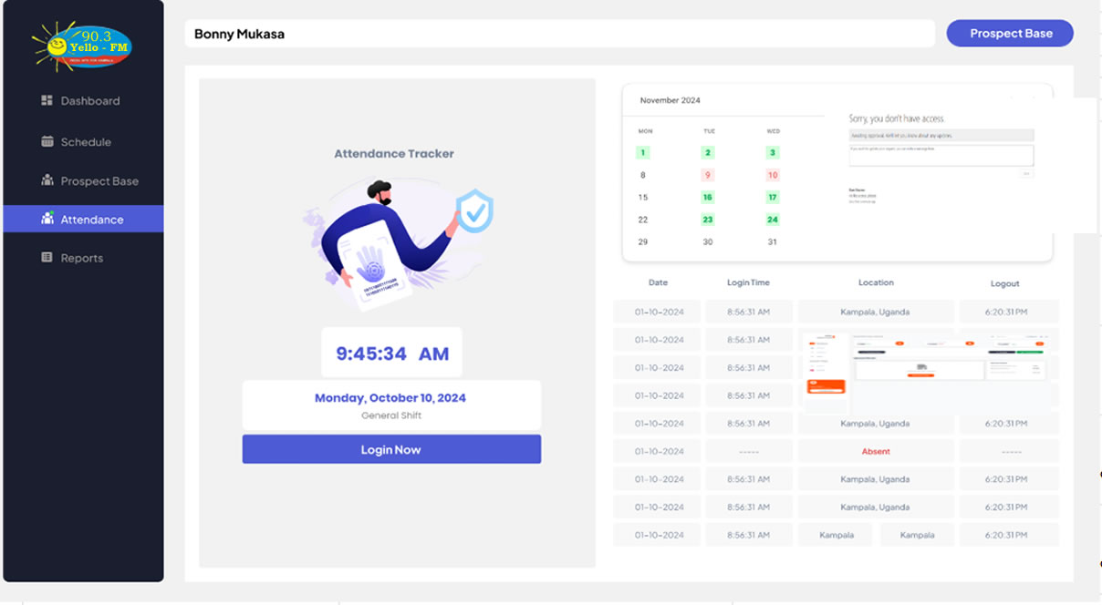Click the Login Time column header
1102x605 pixels.
pyautogui.click(x=748, y=283)
